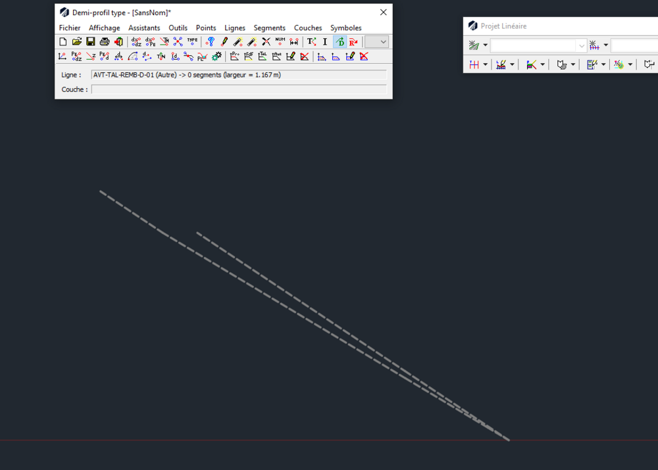Click the empty Couche field
This screenshot has width=658, height=470.
pos(238,89)
